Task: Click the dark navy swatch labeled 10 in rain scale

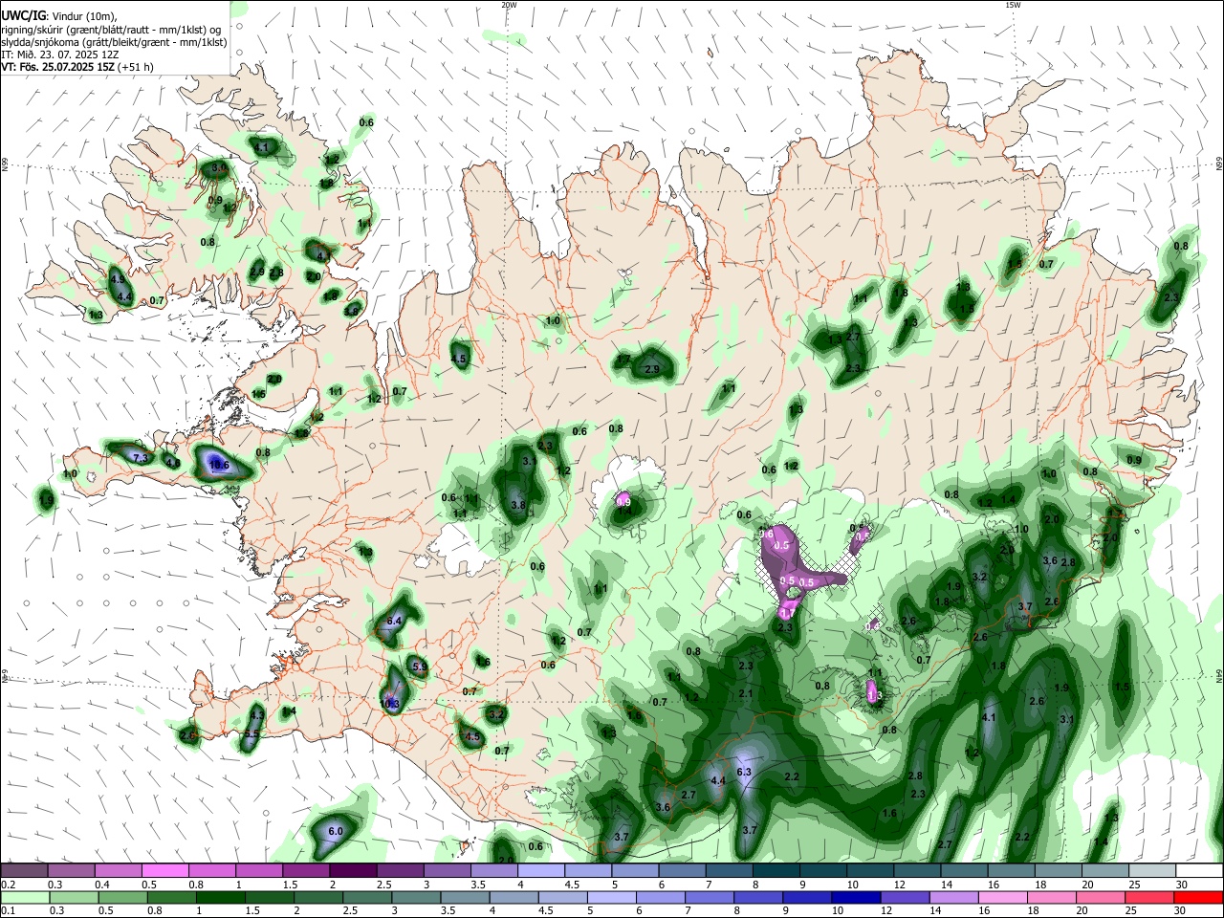Action: (856, 897)
